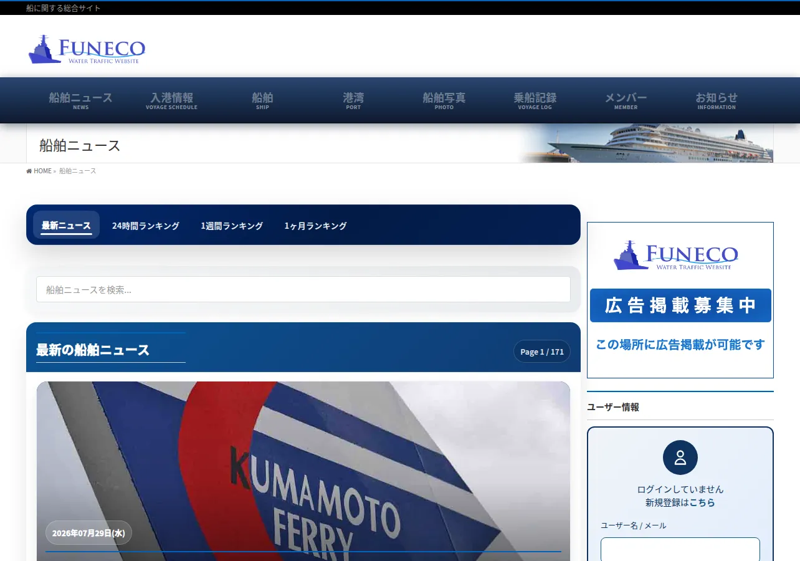Viewport: 800px width, 561px height.
Task: Open the 乗船記録 voyage log menu
Action: pyautogui.click(x=535, y=100)
